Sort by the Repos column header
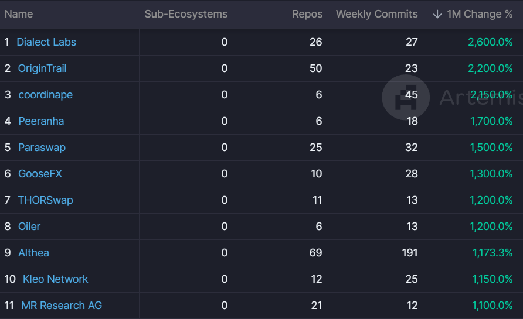 (x=307, y=14)
